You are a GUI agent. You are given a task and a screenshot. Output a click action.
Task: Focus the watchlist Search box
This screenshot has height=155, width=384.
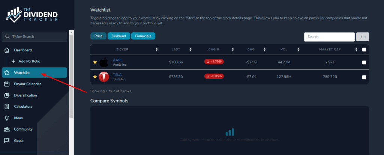[329, 37]
